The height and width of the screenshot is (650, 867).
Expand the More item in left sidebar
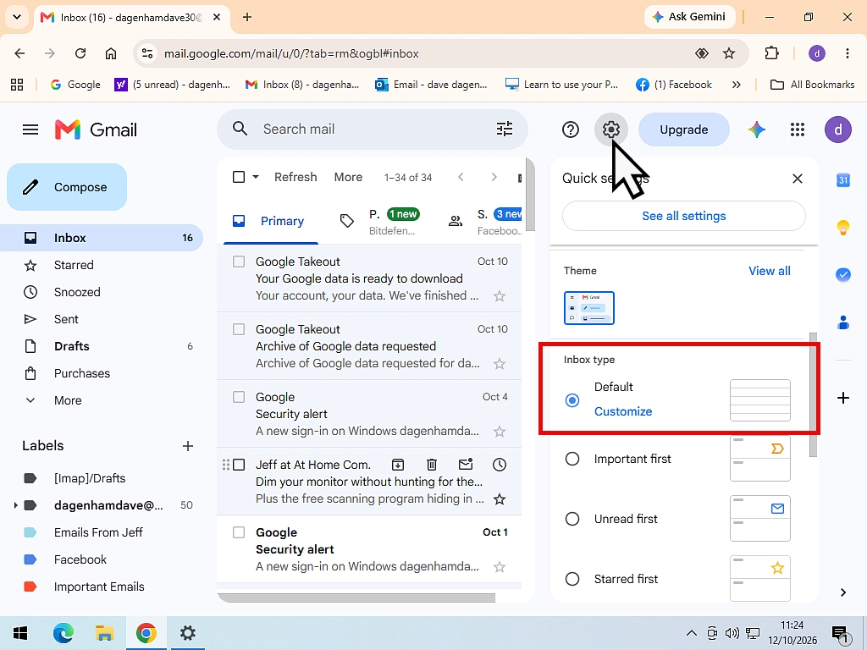[x=68, y=400]
